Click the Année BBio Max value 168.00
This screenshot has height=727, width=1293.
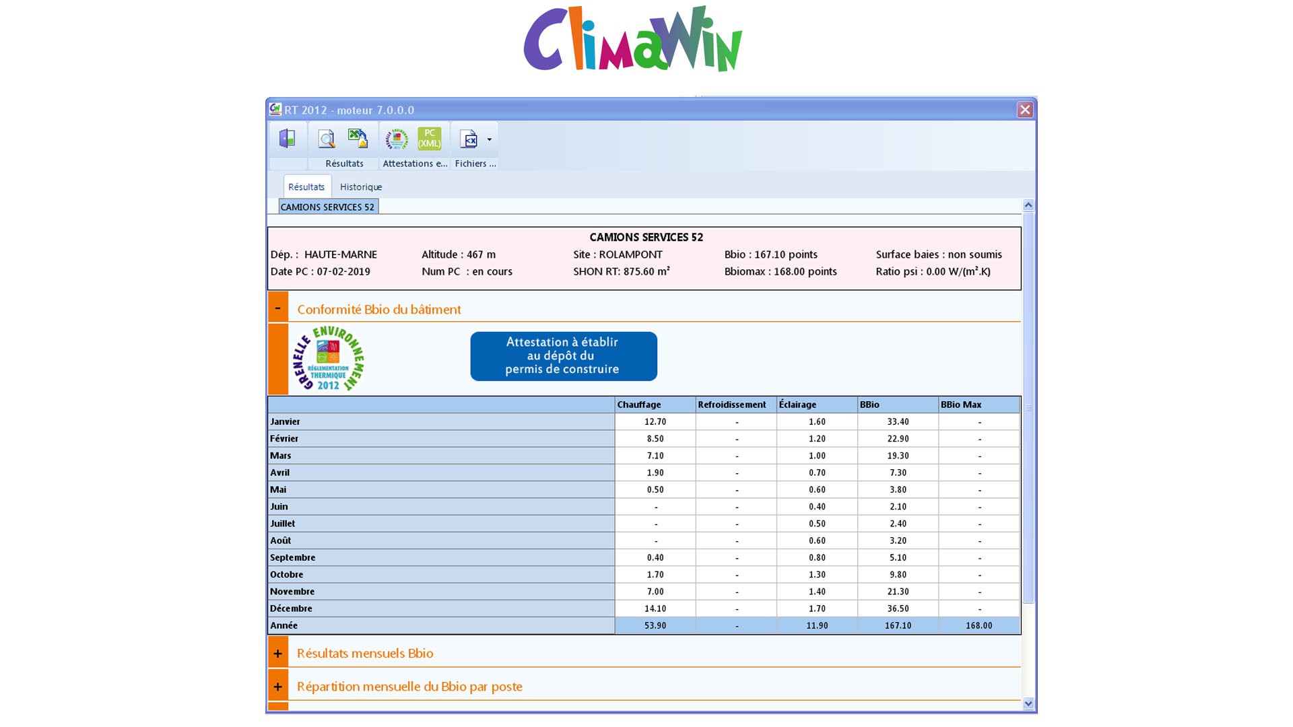[979, 625]
